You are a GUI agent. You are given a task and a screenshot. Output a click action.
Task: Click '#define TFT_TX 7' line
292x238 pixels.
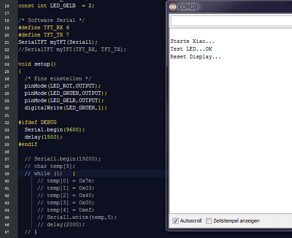click(x=44, y=35)
